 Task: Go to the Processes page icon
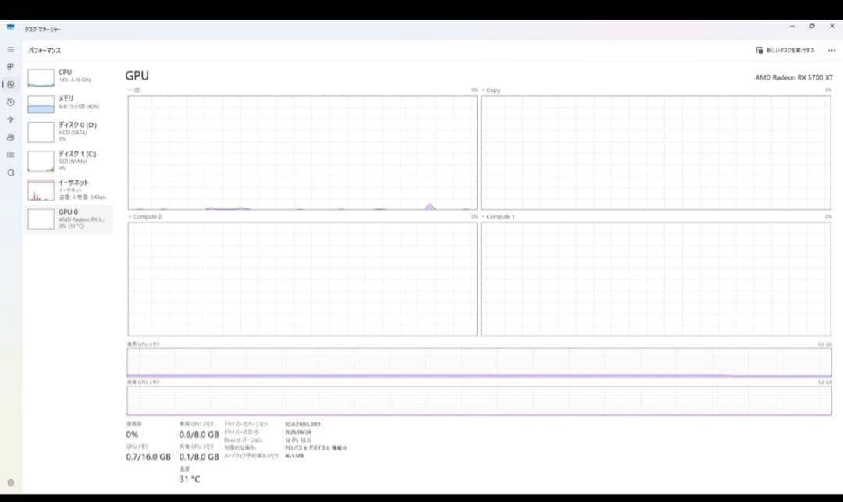point(11,66)
